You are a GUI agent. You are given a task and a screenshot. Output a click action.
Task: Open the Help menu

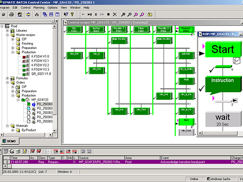point(86,8)
